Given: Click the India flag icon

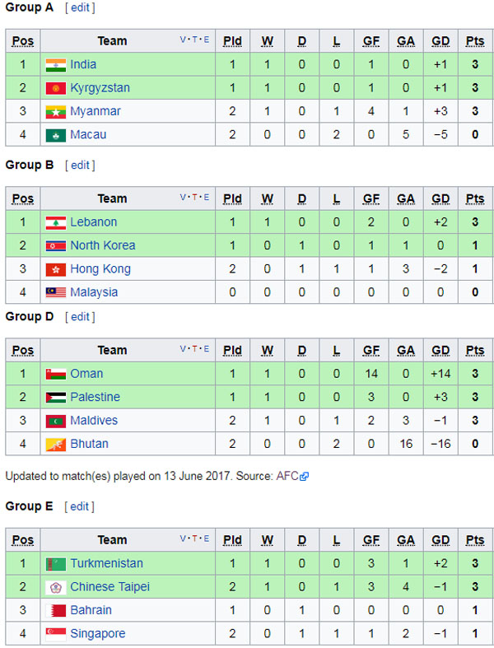Looking at the screenshot, I should click(x=56, y=65).
